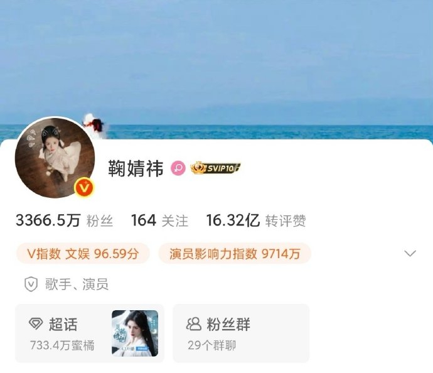Open the 164 关注 following list
Screen dimensions: 433x373
click(159, 220)
